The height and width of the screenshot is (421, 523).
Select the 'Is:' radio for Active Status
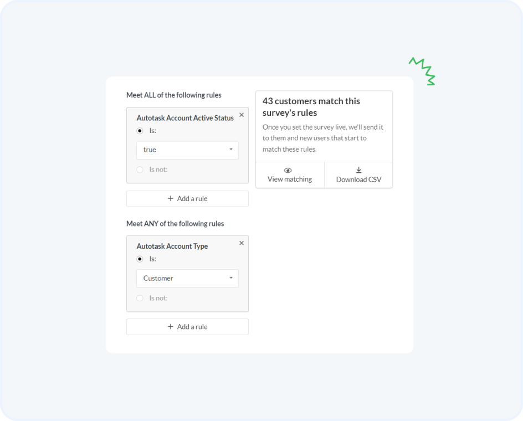[140, 131]
